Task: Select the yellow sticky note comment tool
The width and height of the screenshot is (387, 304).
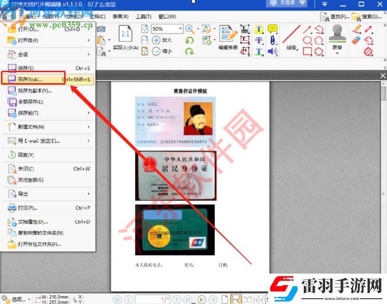Action: (272, 29)
